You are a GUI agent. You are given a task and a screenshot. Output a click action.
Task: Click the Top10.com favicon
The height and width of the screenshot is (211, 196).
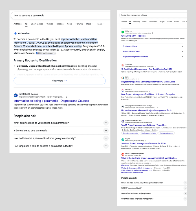pyautogui.click(x=123, y=65)
